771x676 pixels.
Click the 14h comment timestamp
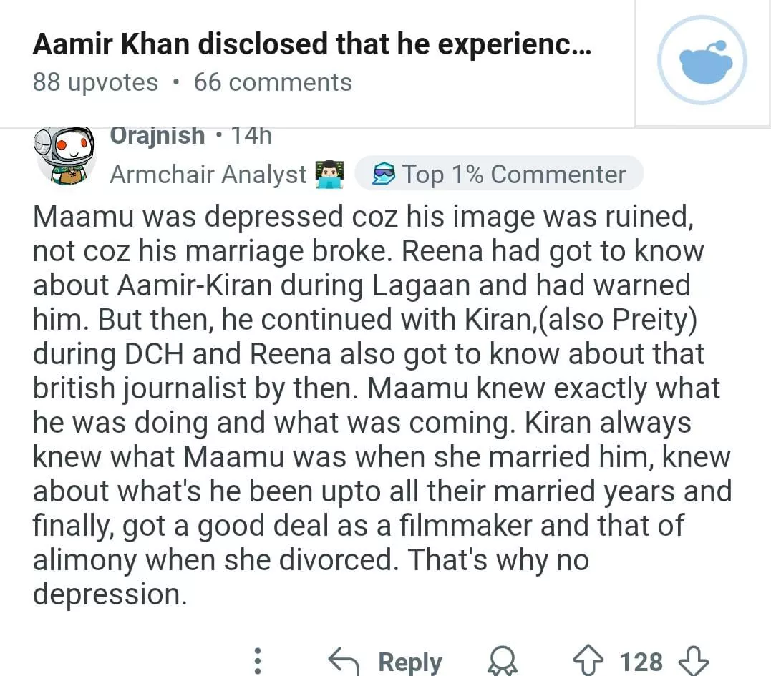(x=251, y=136)
